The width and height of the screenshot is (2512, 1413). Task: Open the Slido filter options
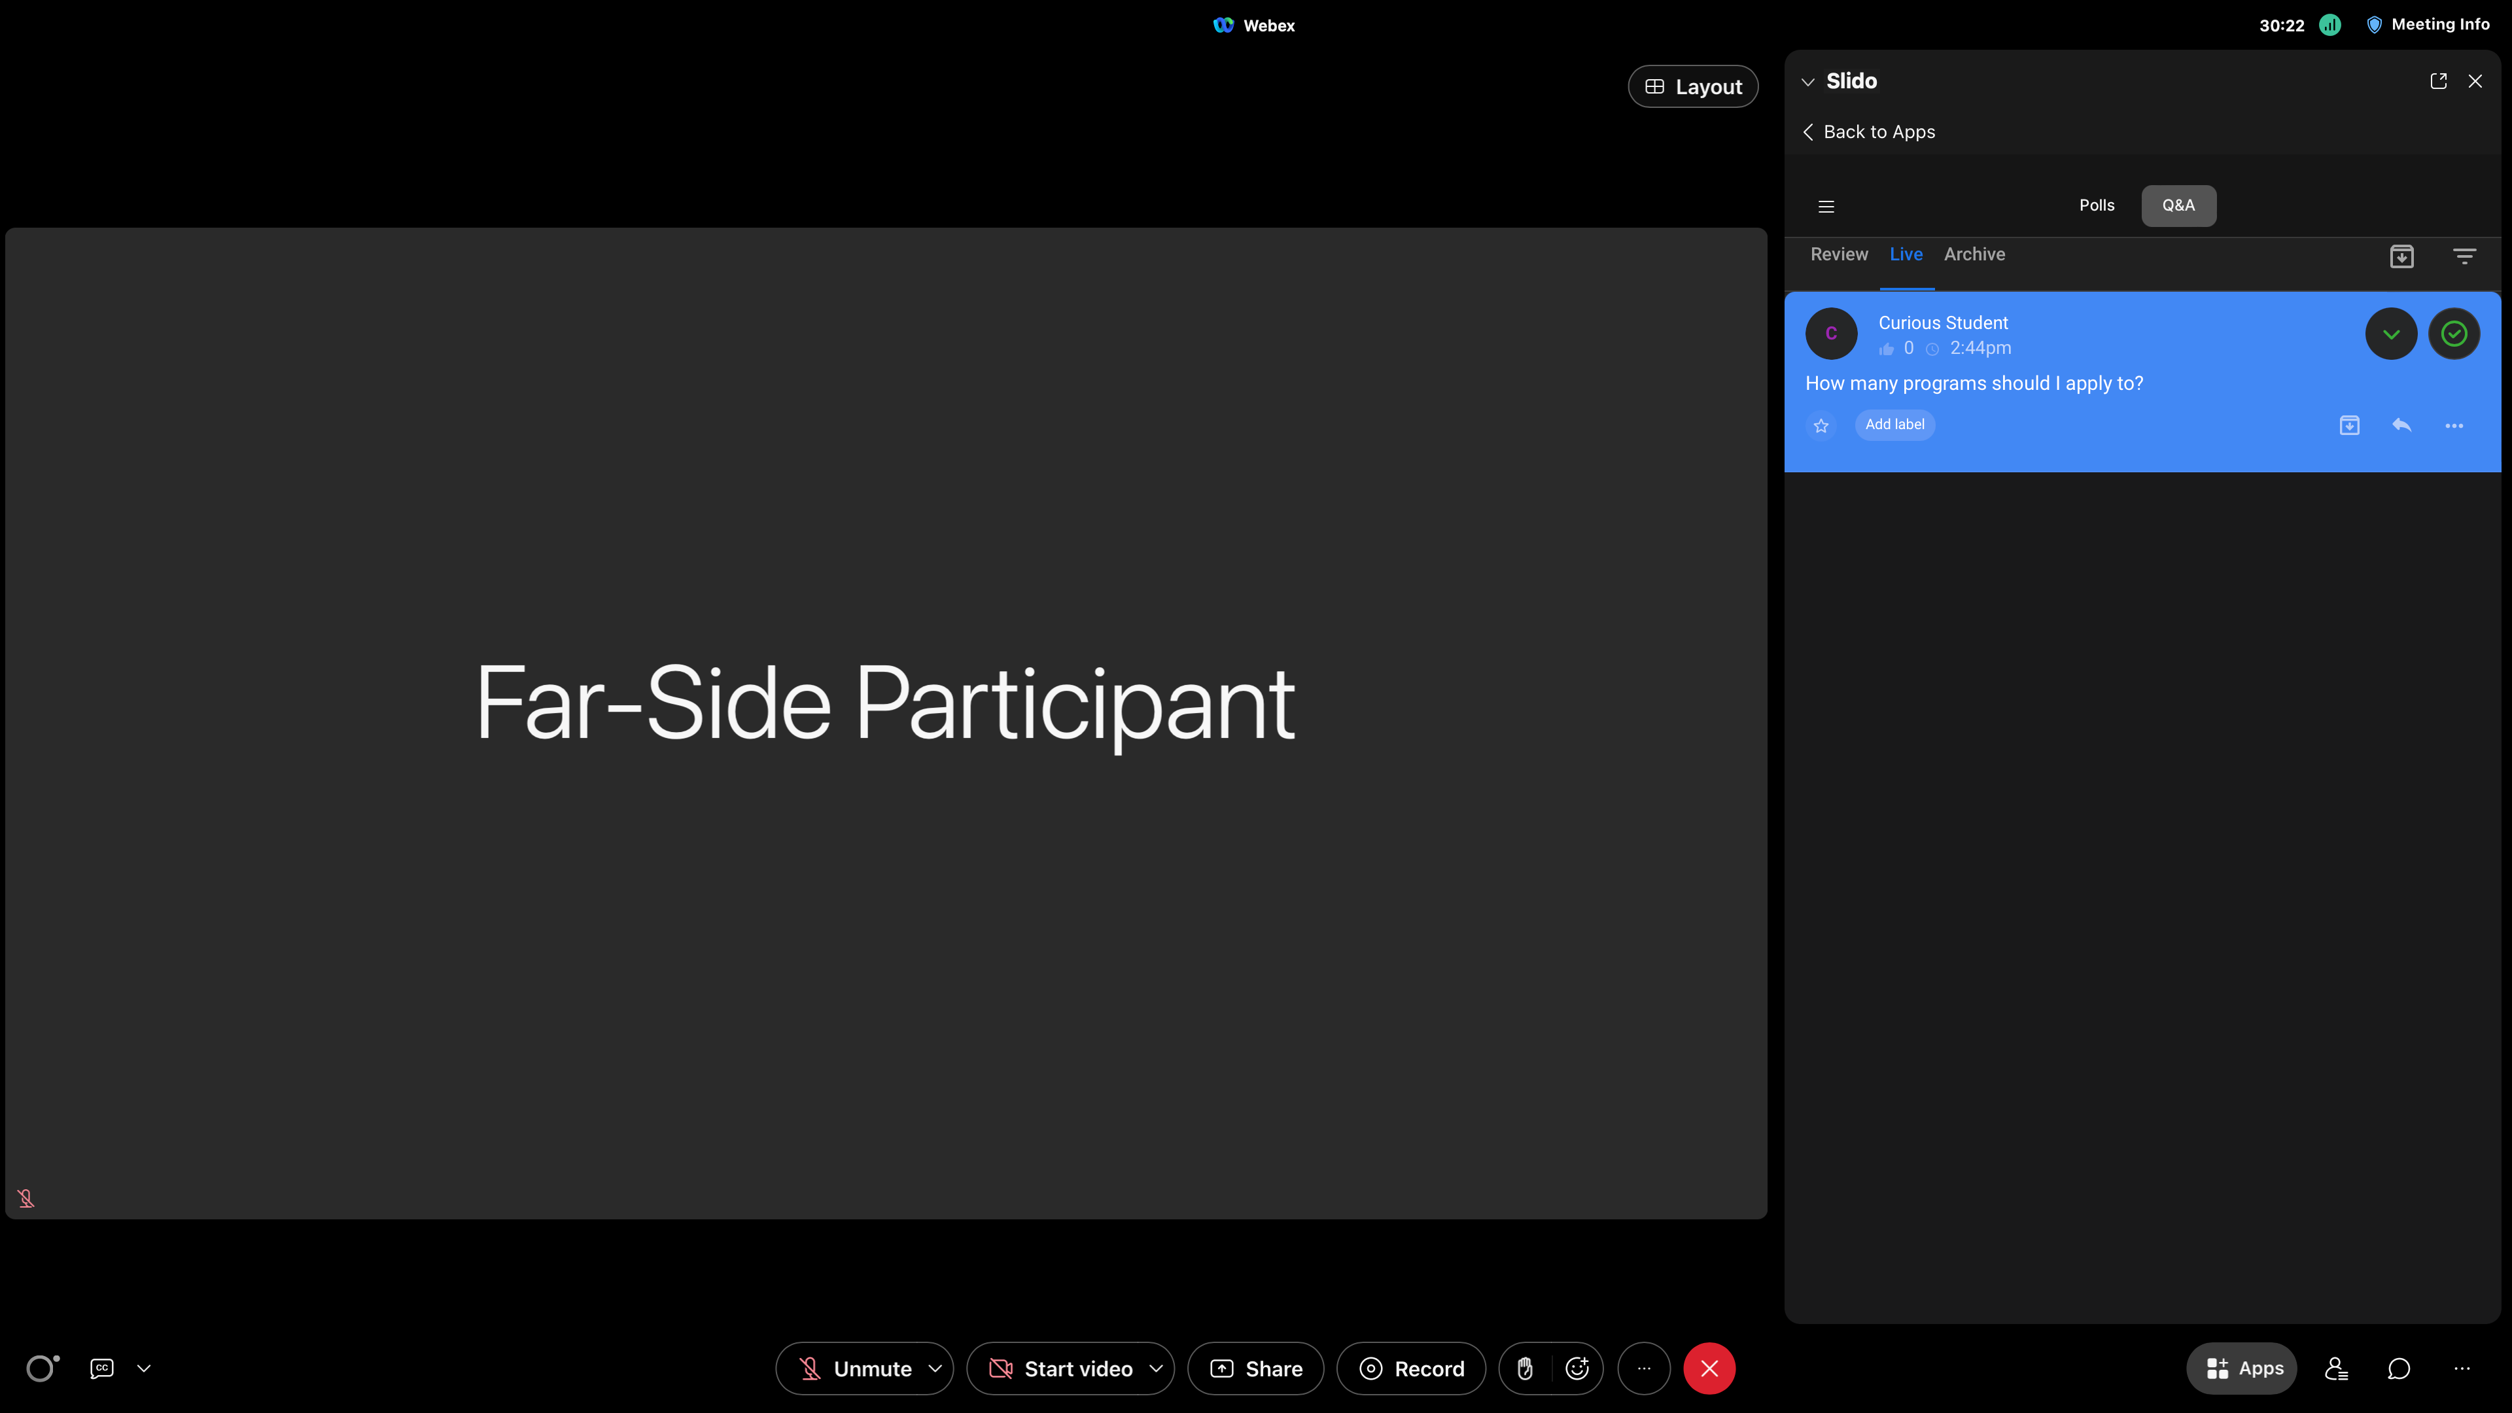(2464, 256)
